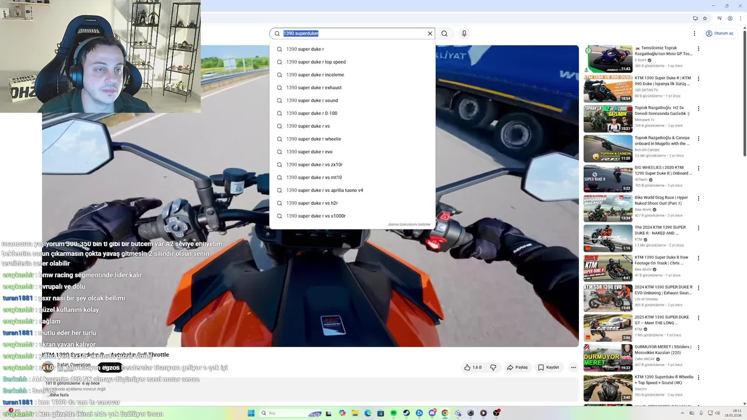Image resolution: width=747 pixels, height=420 pixels.
Task: Open options menu for The 2024 KTM 1390 video
Action: [x=698, y=228]
